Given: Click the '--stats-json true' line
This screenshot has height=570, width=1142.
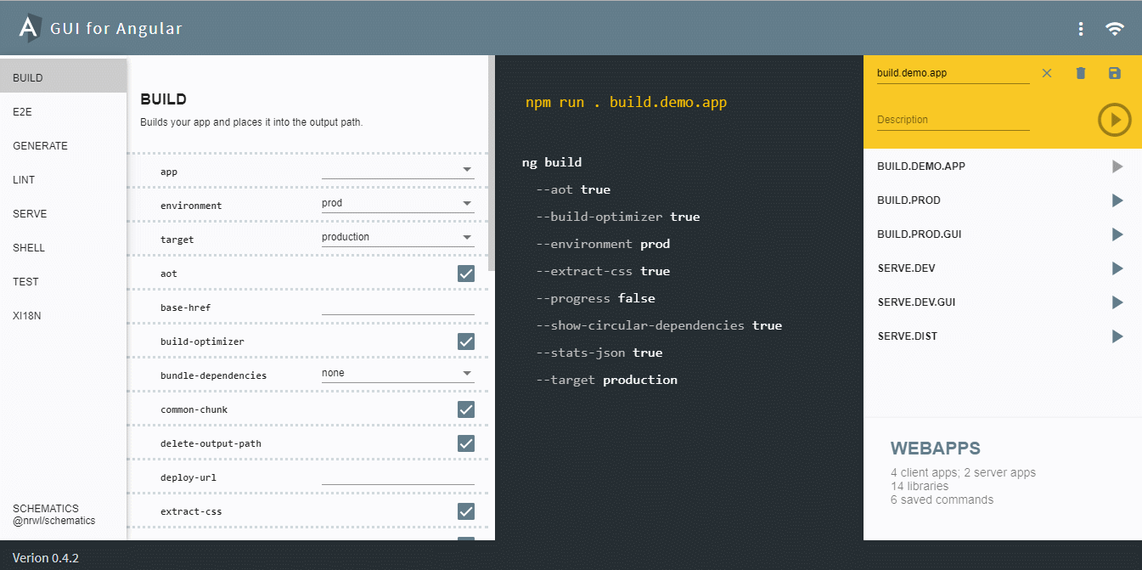Looking at the screenshot, I should point(599,353).
